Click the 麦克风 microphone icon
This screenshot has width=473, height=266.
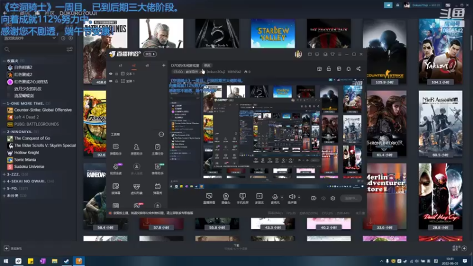pos(275,198)
